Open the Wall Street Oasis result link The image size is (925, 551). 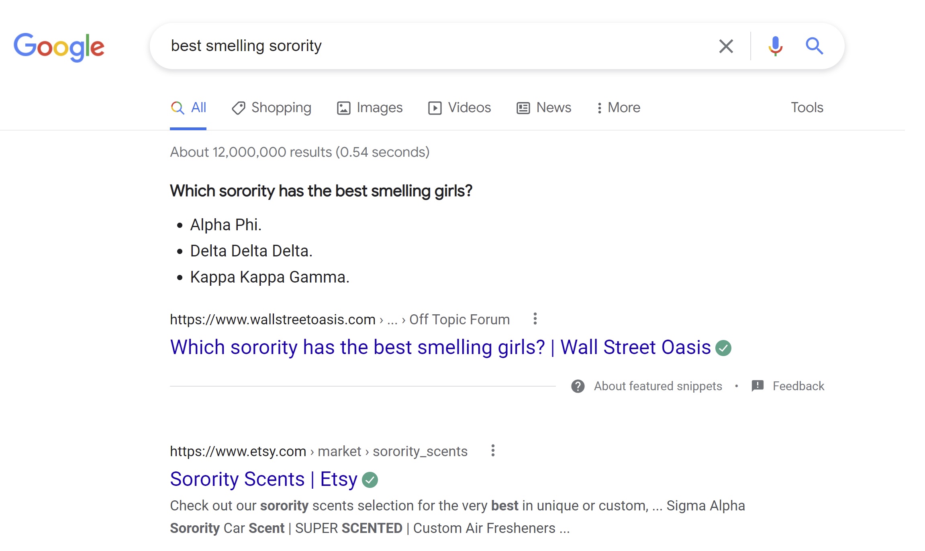tap(440, 347)
